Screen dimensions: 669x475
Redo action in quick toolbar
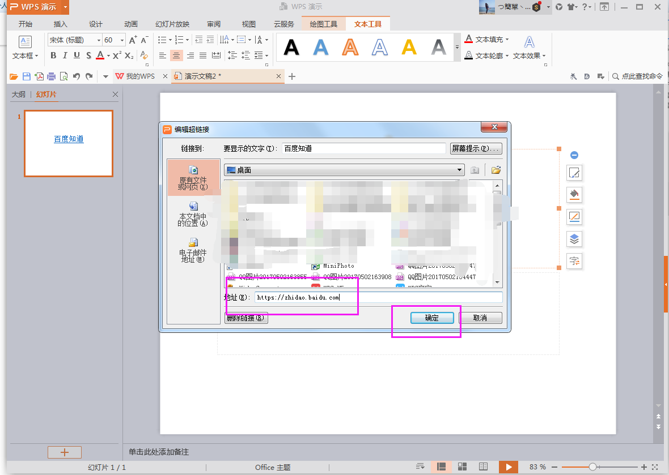(x=89, y=76)
